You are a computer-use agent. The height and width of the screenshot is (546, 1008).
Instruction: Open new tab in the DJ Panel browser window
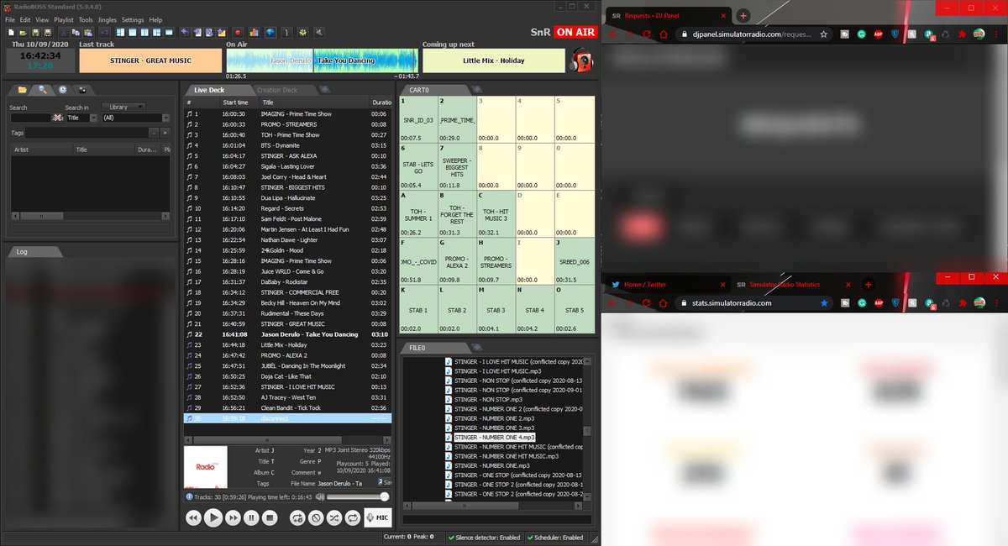point(743,15)
